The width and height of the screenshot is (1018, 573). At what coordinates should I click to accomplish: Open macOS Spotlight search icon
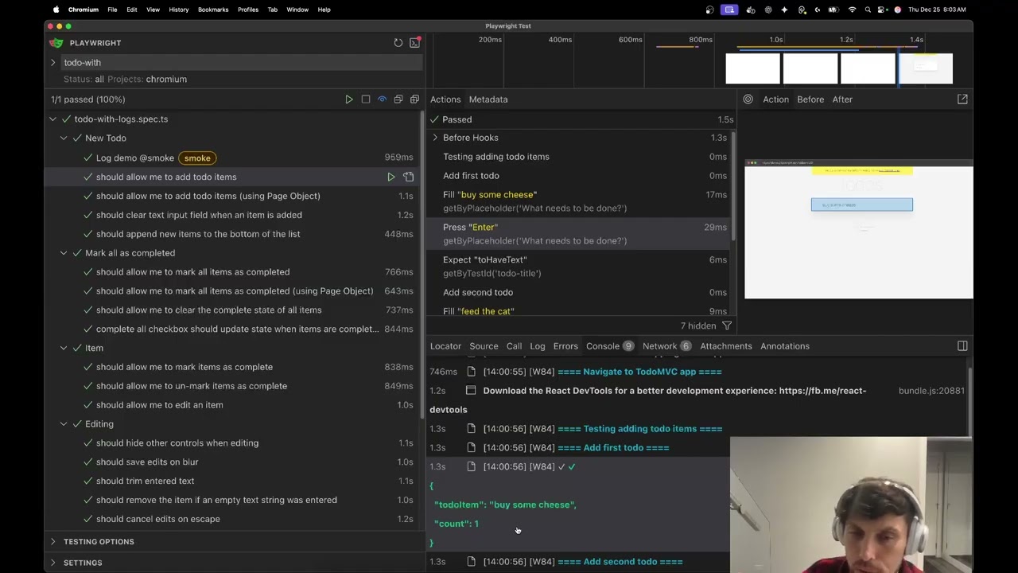(x=868, y=10)
